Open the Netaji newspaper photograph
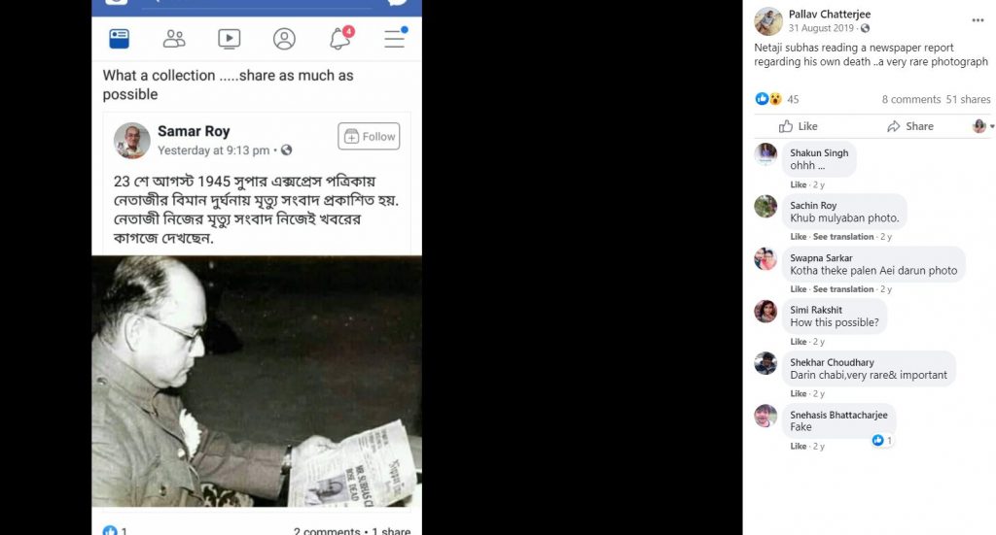 coord(257,381)
